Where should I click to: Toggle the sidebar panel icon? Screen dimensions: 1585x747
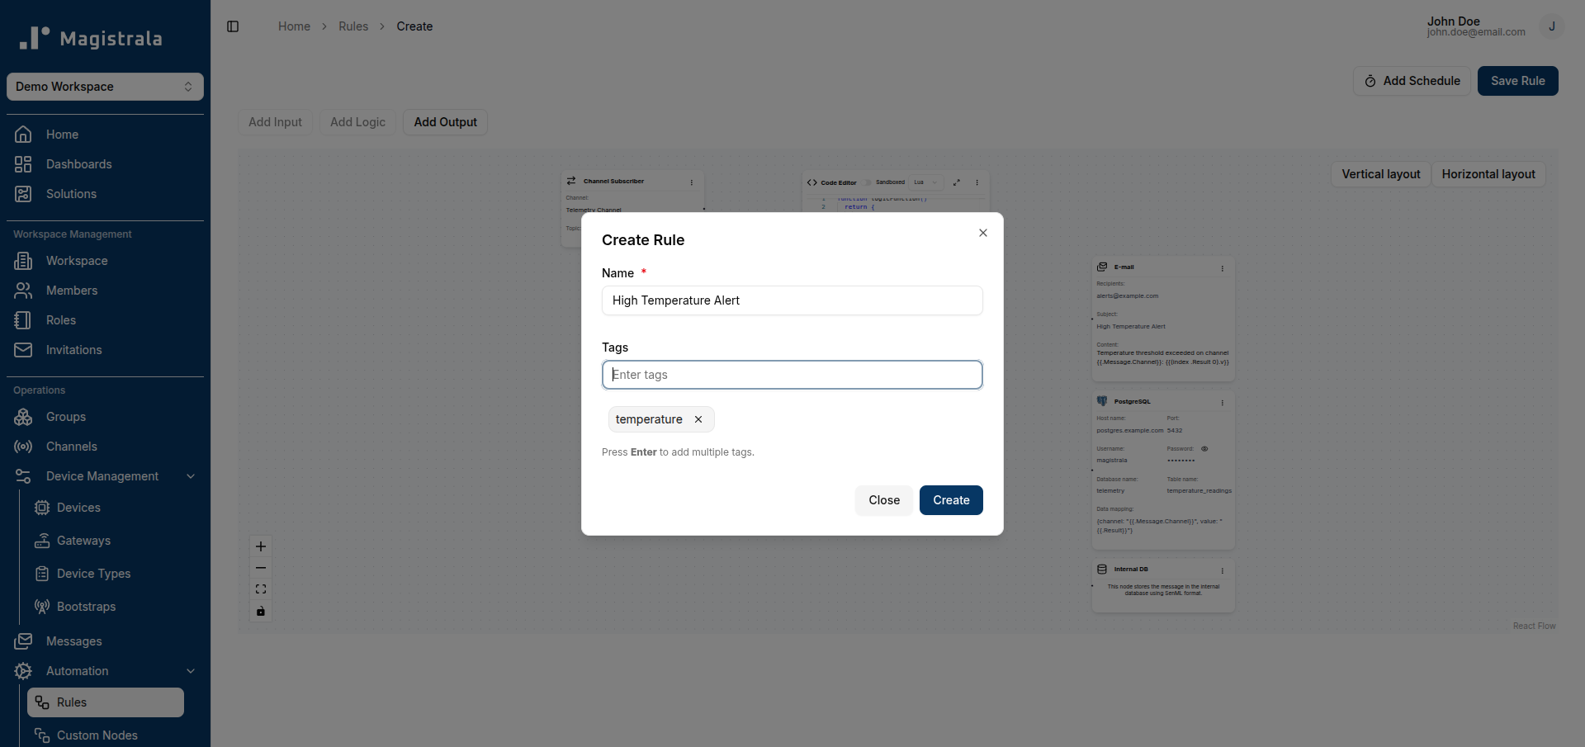(233, 26)
